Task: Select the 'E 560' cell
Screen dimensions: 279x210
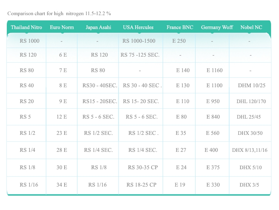Action: [213, 133]
